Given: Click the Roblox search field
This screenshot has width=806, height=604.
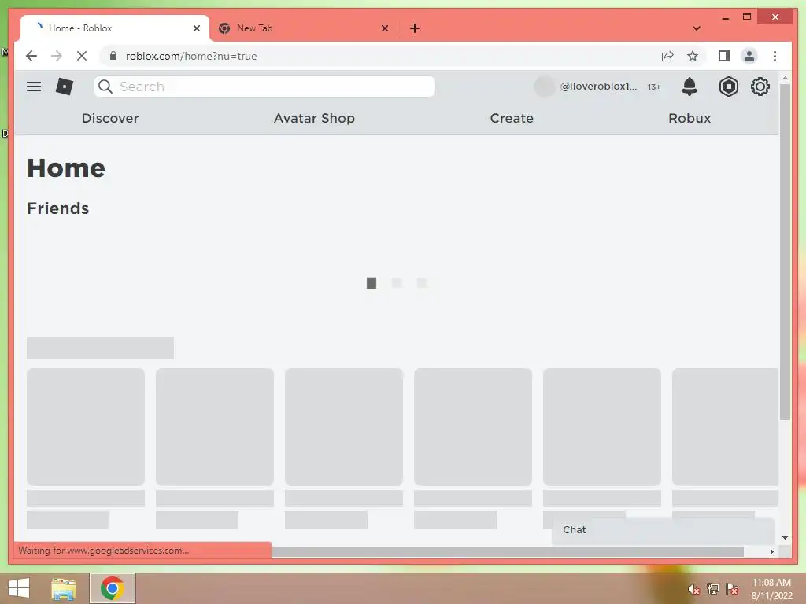Looking at the screenshot, I should 264,87.
